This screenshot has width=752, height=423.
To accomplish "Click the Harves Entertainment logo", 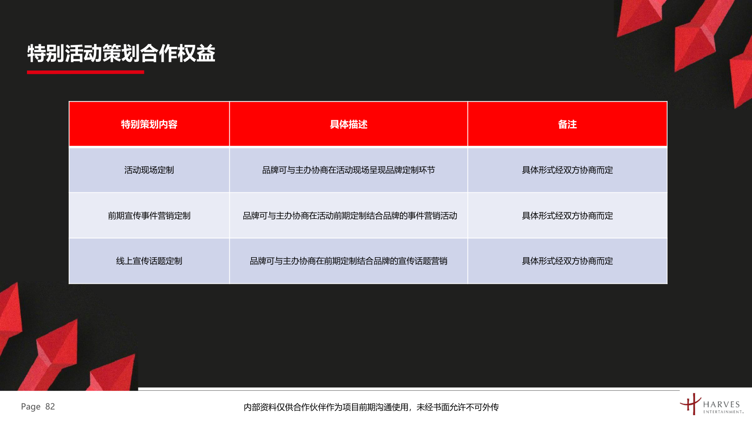I will (712, 404).
